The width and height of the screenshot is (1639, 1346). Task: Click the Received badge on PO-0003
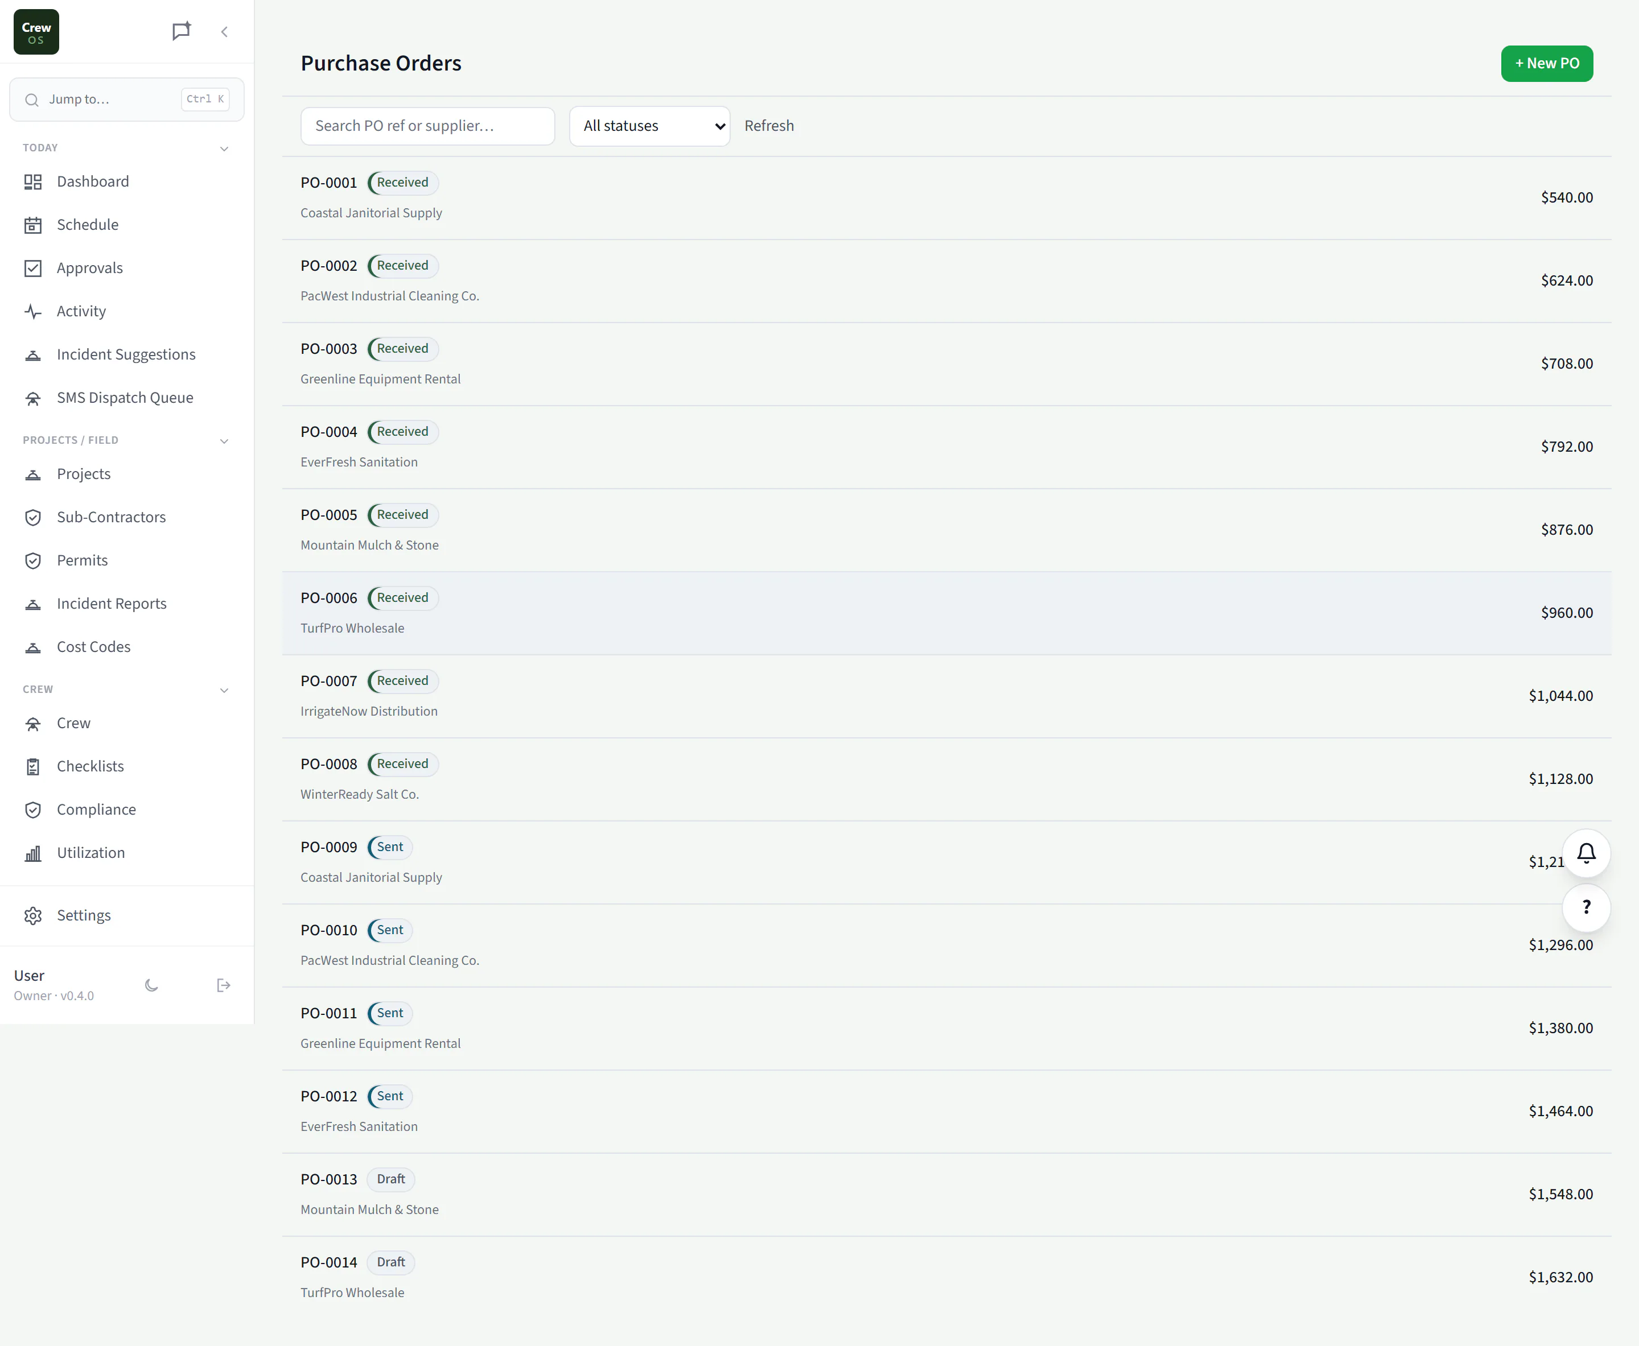click(402, 349)
